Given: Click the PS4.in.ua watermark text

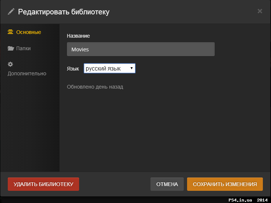Looking at the screenshot, I should pos(240,200).
